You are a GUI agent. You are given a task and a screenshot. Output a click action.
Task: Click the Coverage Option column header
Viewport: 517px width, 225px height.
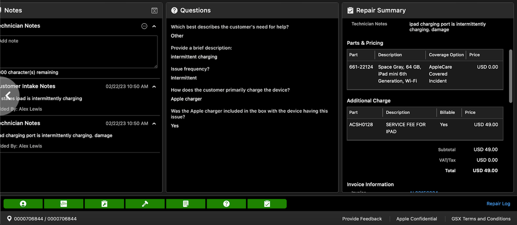(446, 55)
